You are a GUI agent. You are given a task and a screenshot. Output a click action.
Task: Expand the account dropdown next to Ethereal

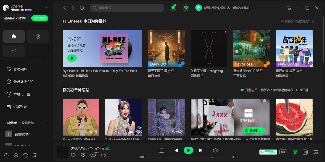pos(46,7)
